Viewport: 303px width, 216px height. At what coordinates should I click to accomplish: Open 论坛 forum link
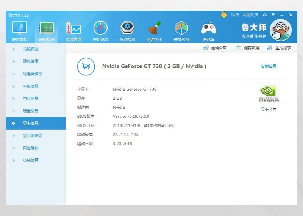[x=235, y=15]
